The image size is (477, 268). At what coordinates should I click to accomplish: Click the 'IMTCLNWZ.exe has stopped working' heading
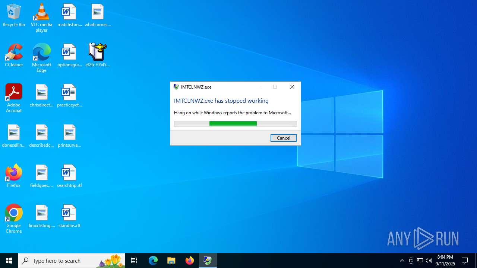[x=221, y=100]
